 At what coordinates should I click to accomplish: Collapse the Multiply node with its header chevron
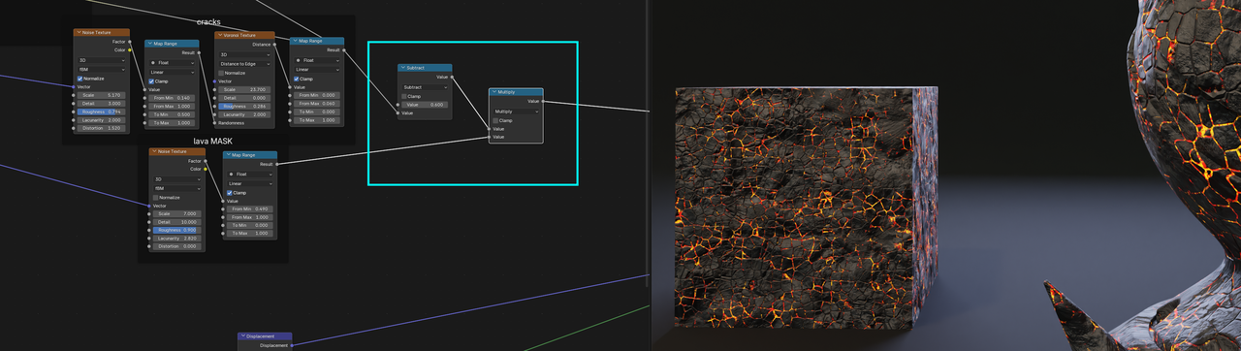click(x=493, y=92)
